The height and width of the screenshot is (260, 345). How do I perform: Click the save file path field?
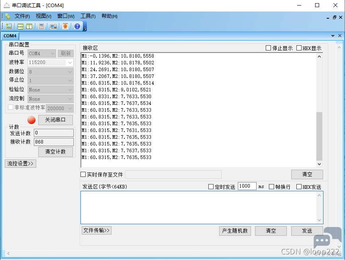pyautogui.click(x=173, y=175)
